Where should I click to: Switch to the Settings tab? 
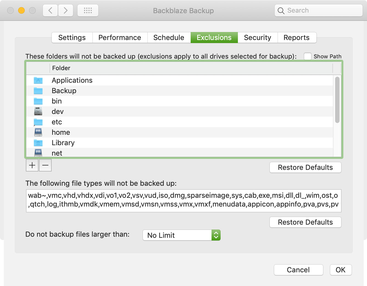pos(72,38)
